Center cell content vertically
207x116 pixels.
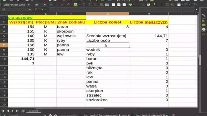(x=119, y=5)
